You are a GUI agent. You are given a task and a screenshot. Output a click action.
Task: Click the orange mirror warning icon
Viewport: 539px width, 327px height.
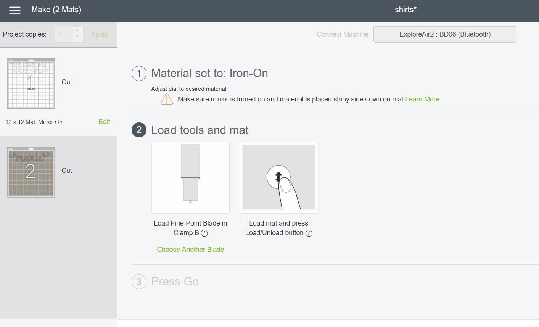point(167,99)
